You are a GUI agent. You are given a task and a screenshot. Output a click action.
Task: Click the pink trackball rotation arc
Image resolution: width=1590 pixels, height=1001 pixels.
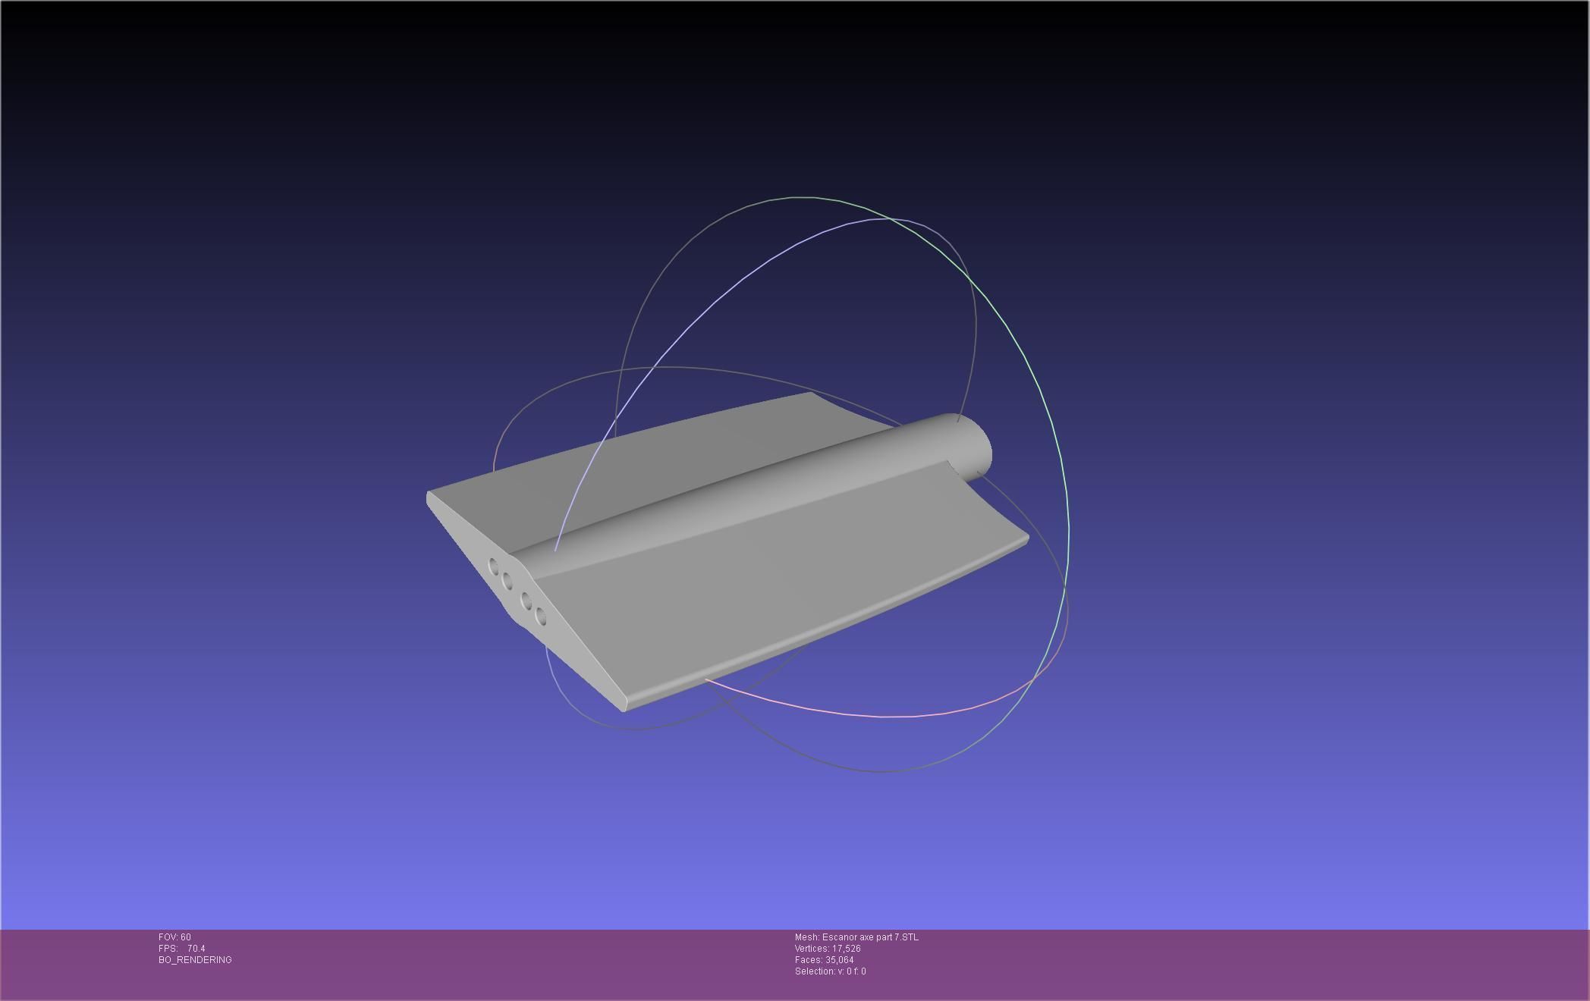880,715
